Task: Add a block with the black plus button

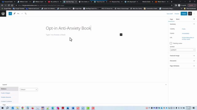Action: (121, 35)
